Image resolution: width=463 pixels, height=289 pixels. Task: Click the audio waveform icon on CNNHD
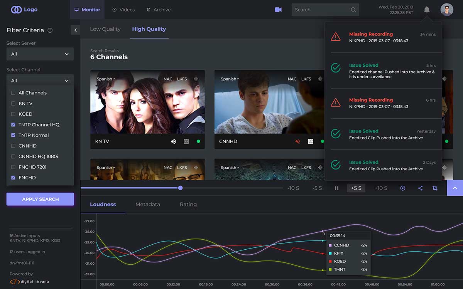coord(320,79)
